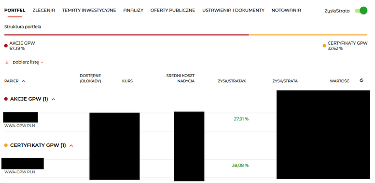
Task: Click the refresh icon beside WARTOŚĆ column
Action: (361, 80)
